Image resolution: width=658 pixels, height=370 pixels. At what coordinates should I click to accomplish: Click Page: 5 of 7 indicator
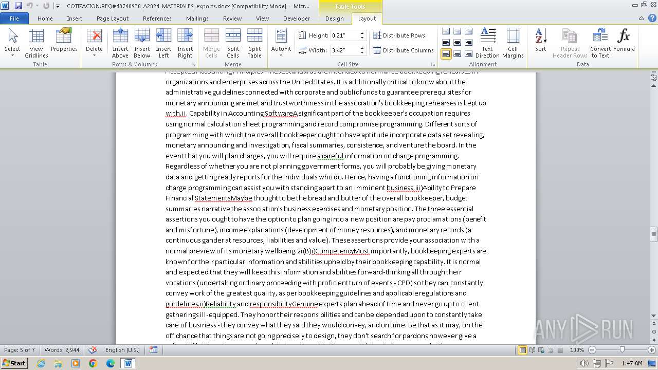click(20, 350)
